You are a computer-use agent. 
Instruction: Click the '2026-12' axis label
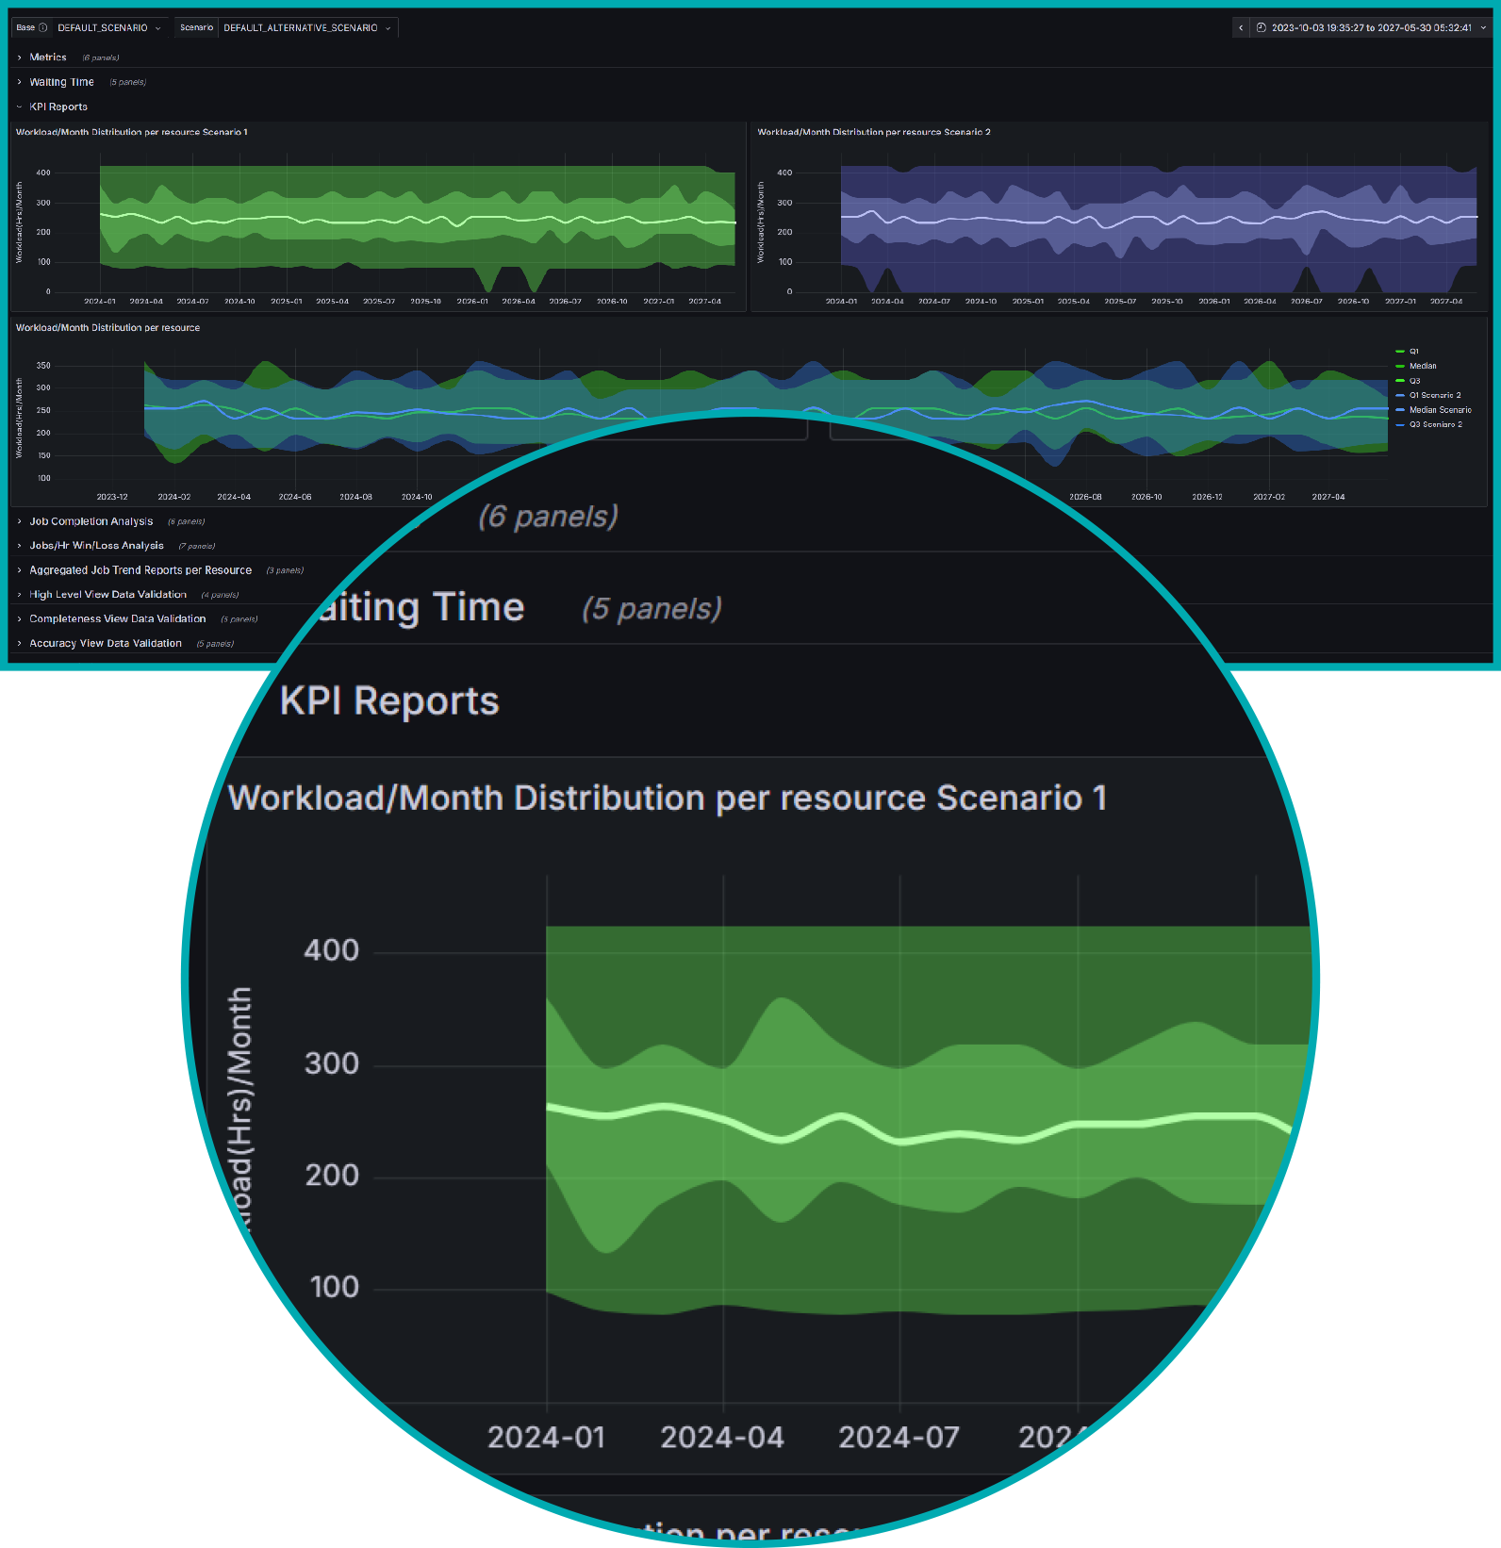pyautogui.click(x=1207, y=497)
